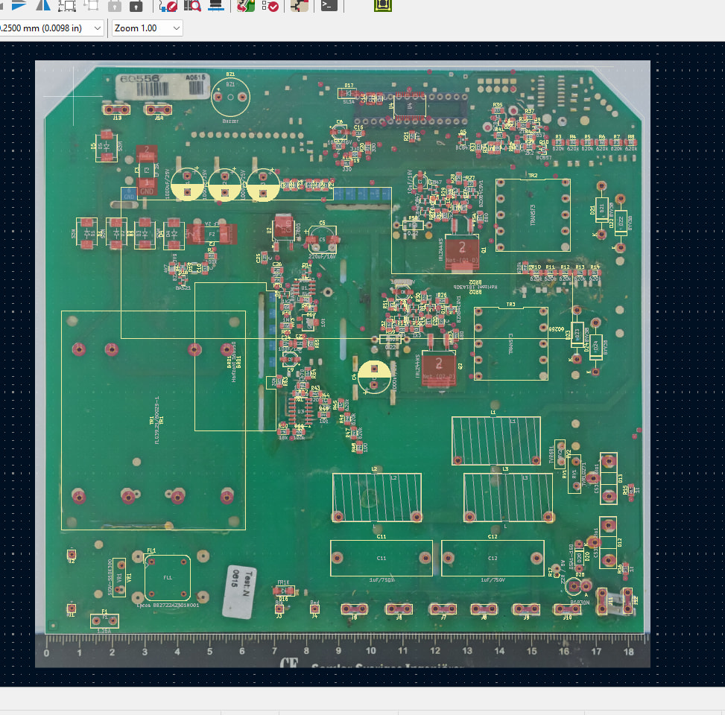
Task: Select the F1 fuse footprint
Action: click(x=104, y=620)
